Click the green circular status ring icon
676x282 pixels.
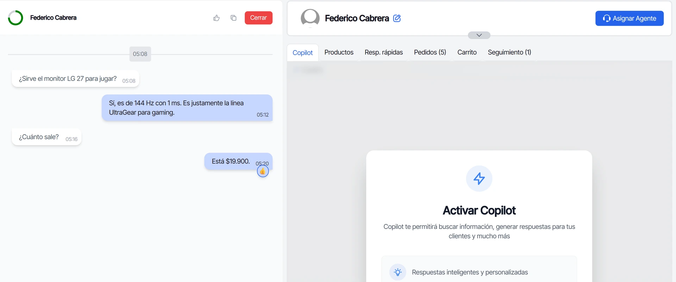(x=15, y=18)
